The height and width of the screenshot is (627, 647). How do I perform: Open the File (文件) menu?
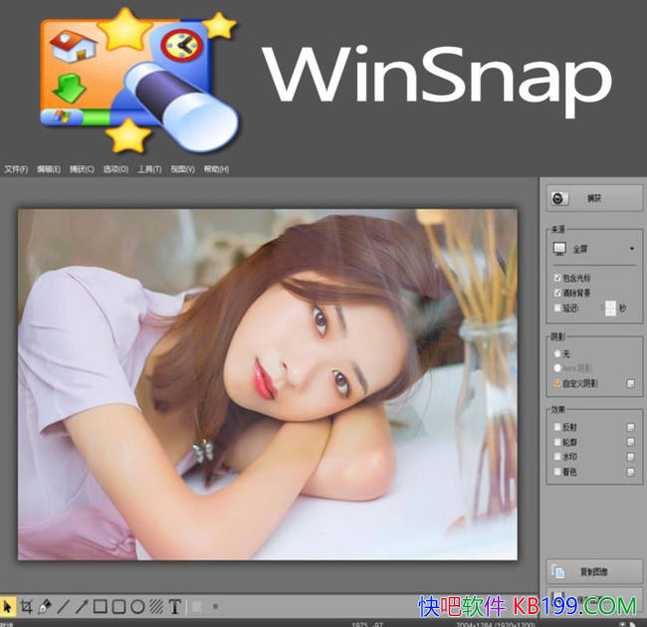click(x=16, y=169)
